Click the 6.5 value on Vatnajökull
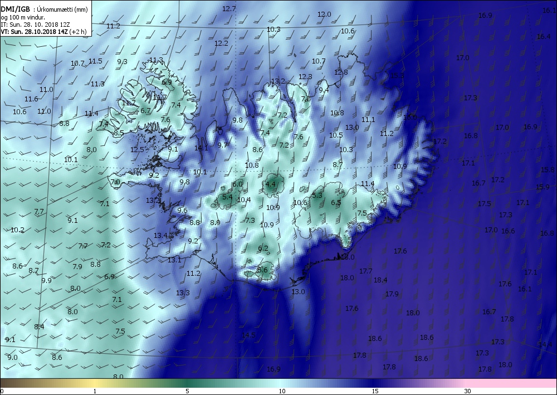Viewport: 557px width, 395px height. coord(336,202)
